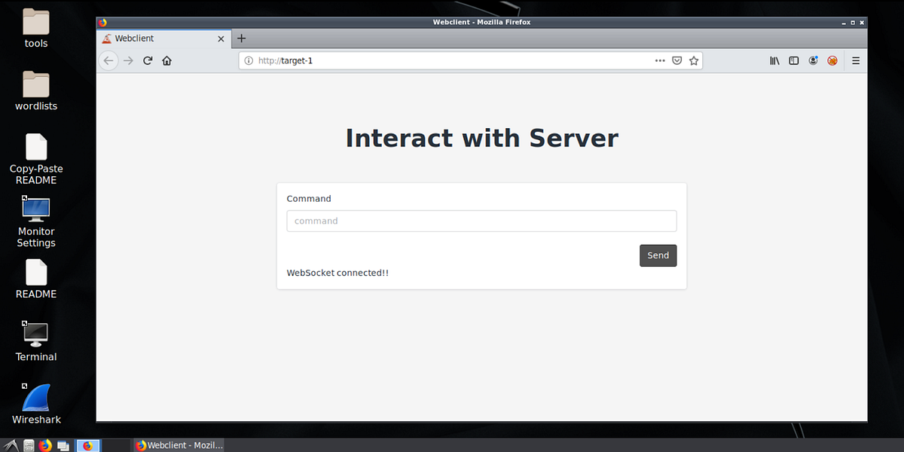The width and height of the screenshot is (904, 452).
Task: Click the back navigation arrow
Action: tap(108, 60)
